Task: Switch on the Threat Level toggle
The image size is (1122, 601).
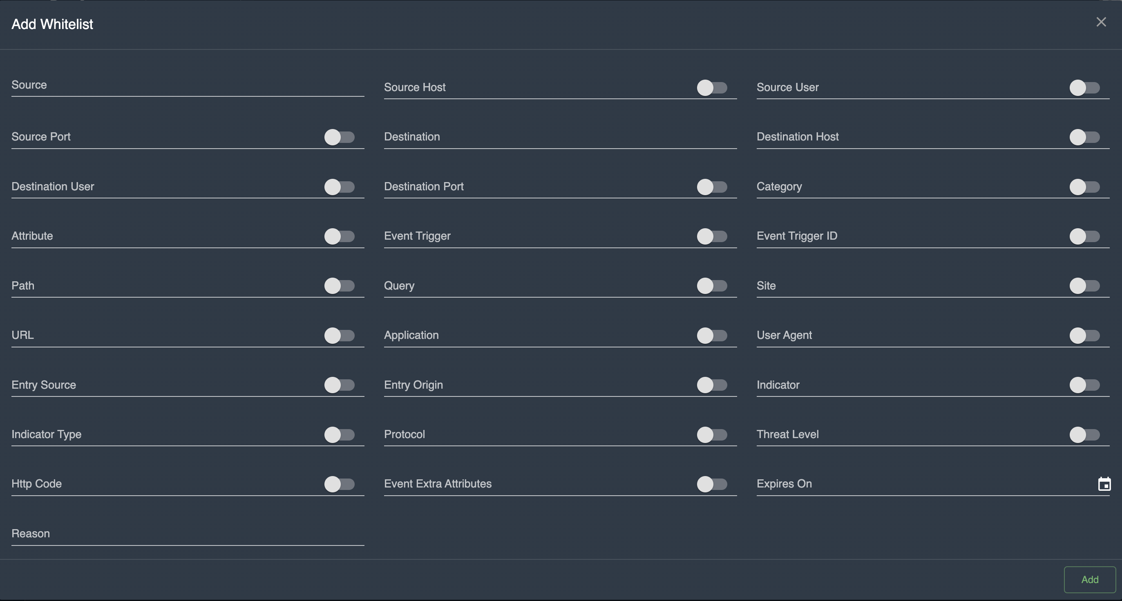Action: 1084,435
